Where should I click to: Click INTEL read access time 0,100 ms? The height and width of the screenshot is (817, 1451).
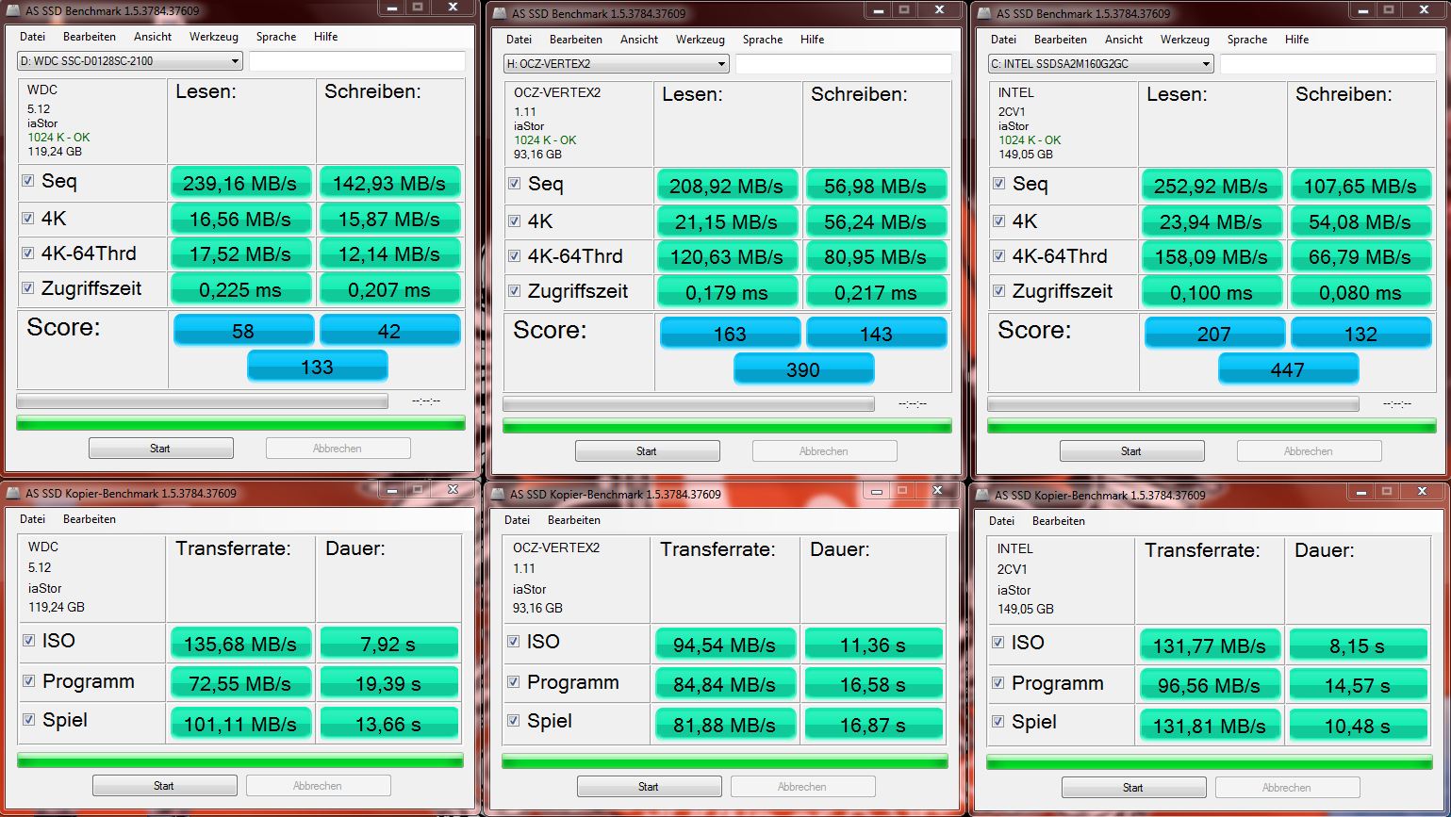[x=1212, y=292]
